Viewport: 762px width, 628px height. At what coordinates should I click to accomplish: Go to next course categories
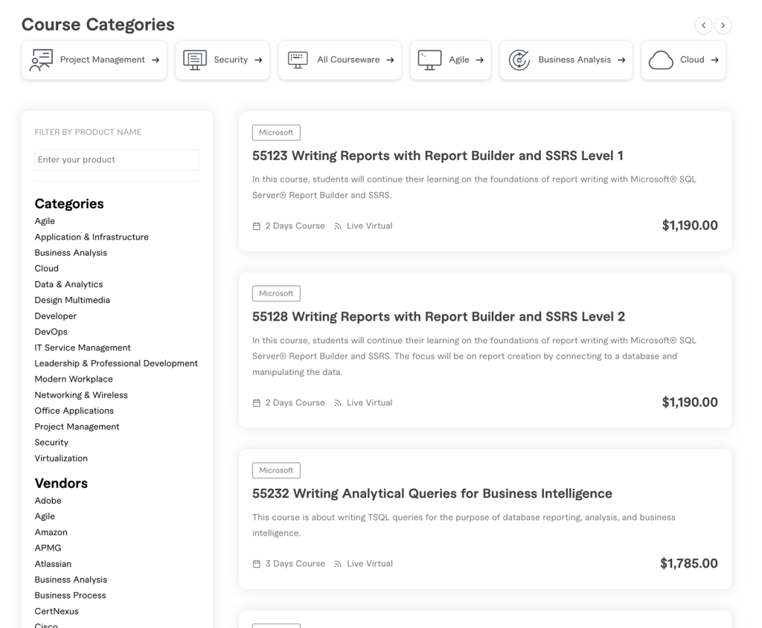(723, 25)
